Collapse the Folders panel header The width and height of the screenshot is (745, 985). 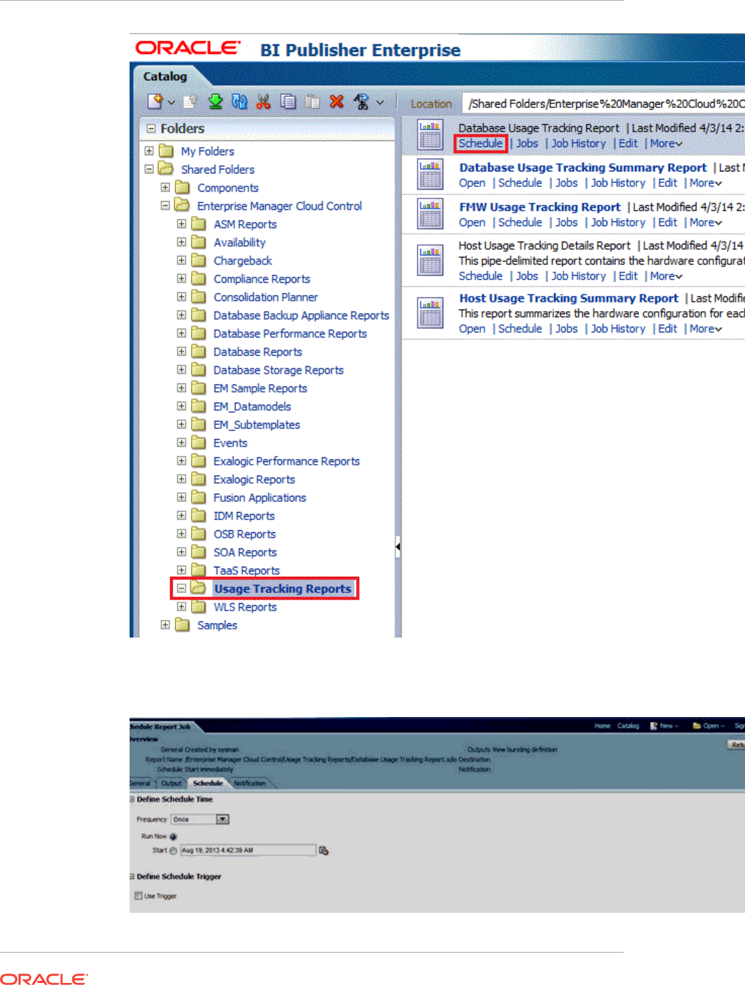151,128
